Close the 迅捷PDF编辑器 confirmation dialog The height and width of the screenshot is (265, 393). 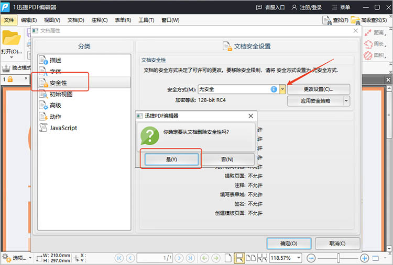250,116
